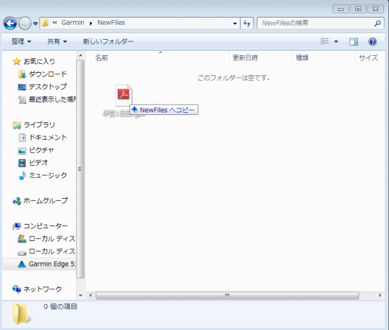Image resolution: width=389 pixels, height=330 pixels.
Task: Toggle the preview pane icon
Action: pos(353,42)
